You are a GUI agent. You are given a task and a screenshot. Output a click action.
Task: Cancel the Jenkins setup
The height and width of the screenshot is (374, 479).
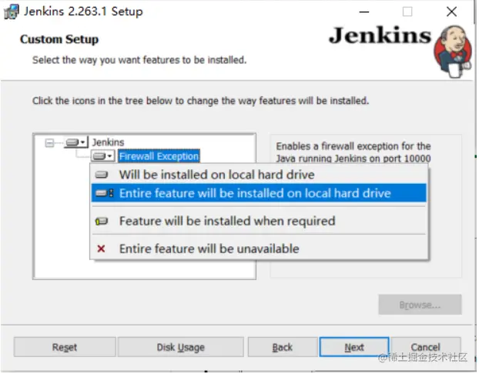coord(426,347)
